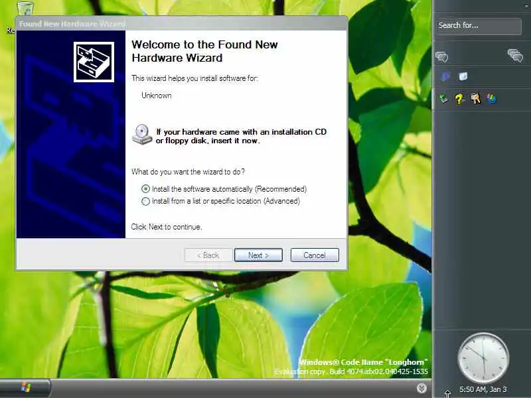Click the light blue cube icon in sidebar

(463, 76)
